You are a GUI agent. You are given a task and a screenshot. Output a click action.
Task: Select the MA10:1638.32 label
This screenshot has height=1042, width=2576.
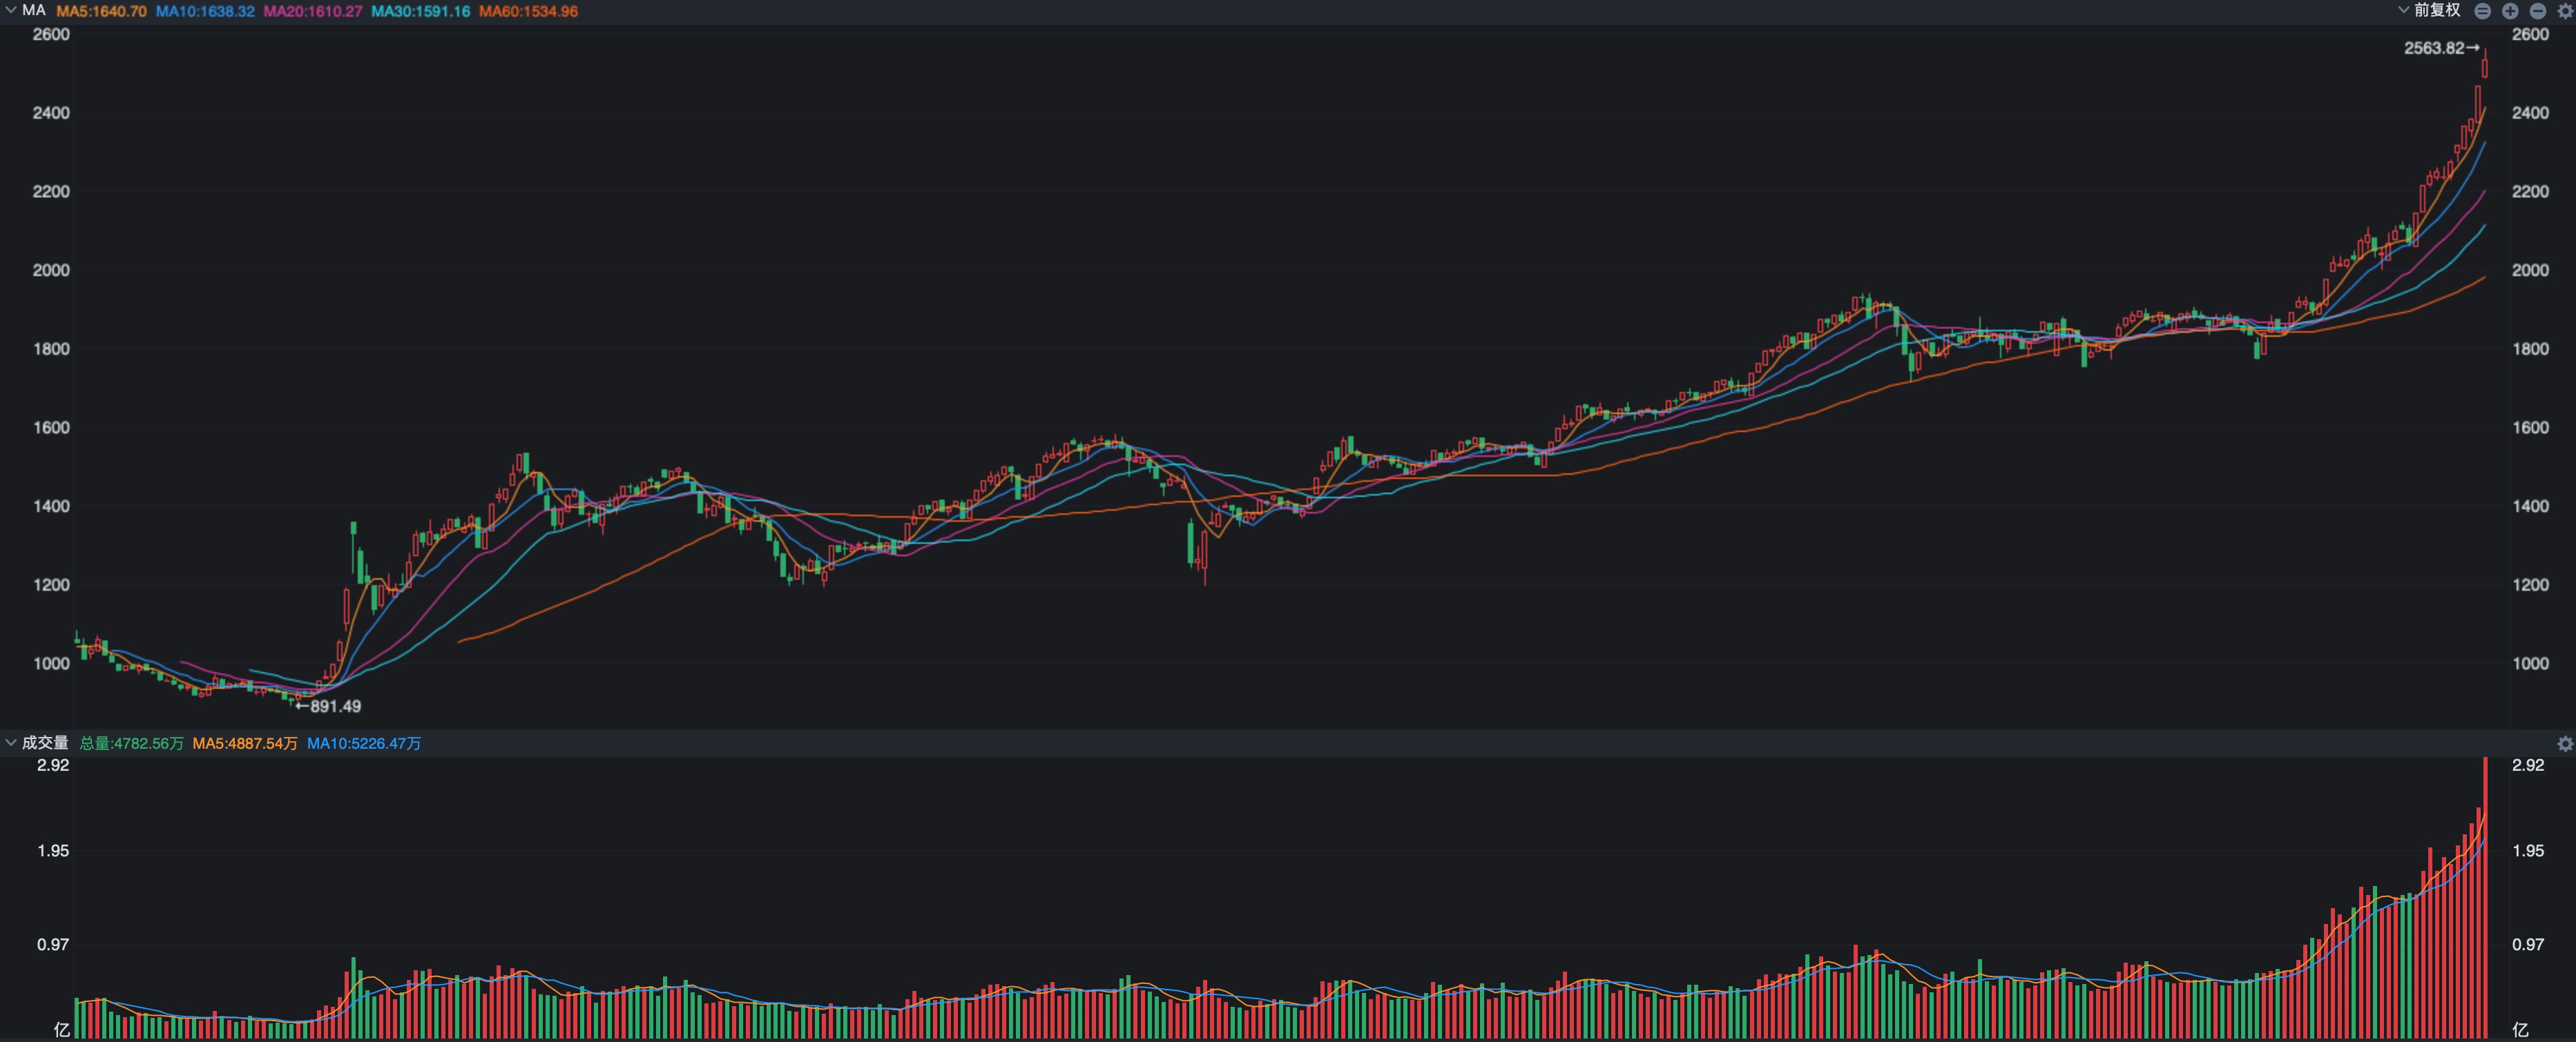pos(205,11)
